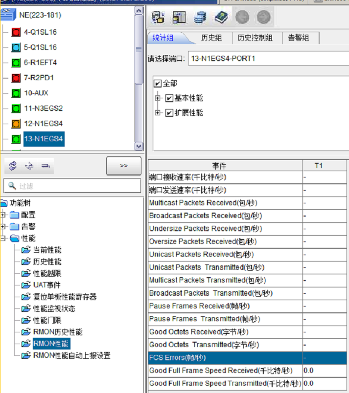
Task: Click the >> button
Action: click(x=124, y=166)
